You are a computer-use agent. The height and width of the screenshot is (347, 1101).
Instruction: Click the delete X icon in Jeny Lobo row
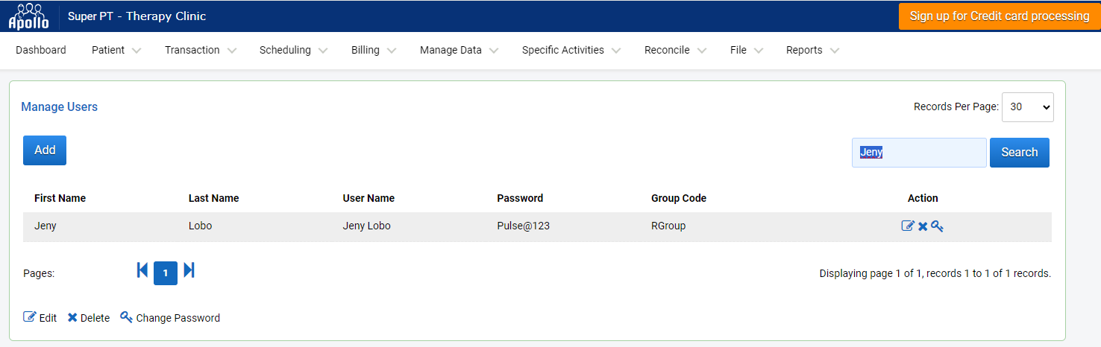[x=923, y=226]
